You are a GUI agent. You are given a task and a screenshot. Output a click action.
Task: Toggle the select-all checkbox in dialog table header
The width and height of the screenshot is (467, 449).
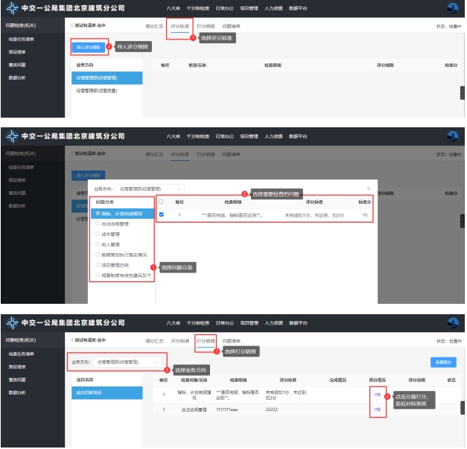click(x=162, y=202)
